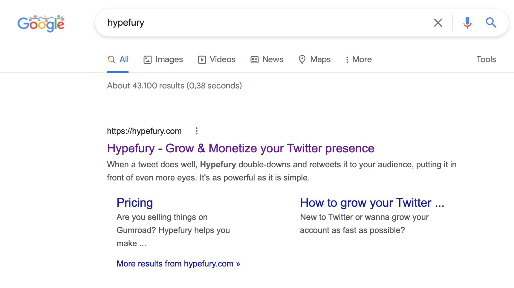Open How to grow your Twitter sitelink

[x=372, y=203]
